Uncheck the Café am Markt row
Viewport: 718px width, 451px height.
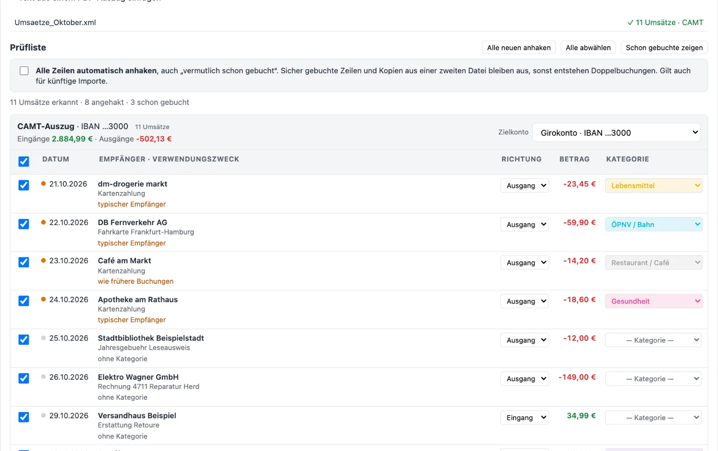[x=24, y=262]
